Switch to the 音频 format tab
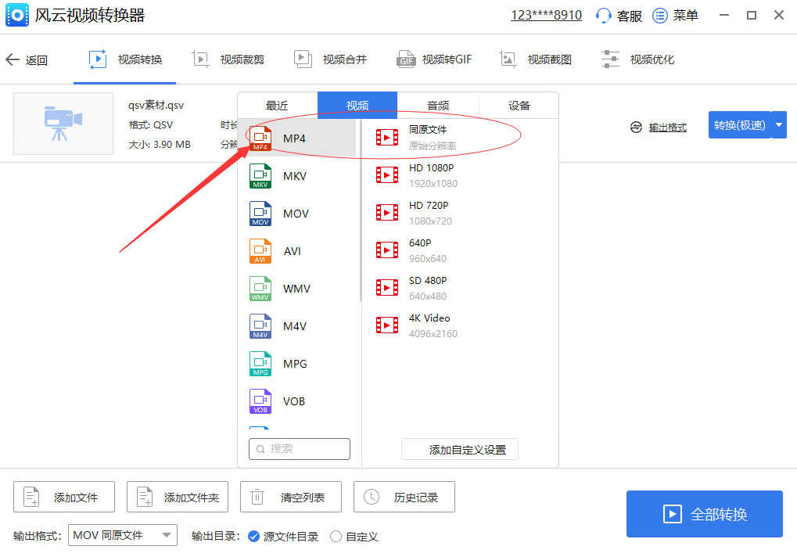The height and width of the screenshot is (557, 797). coord(438,105)
